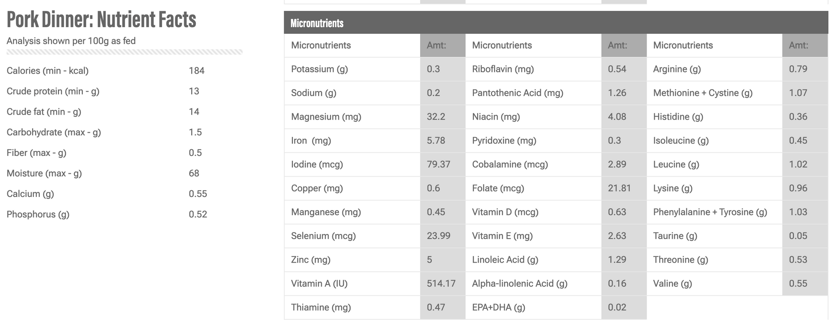This screenshot has height=329, width=837.
Task: Click the Phosphorus (g) value 0.52
Action: tap(198, 214)
